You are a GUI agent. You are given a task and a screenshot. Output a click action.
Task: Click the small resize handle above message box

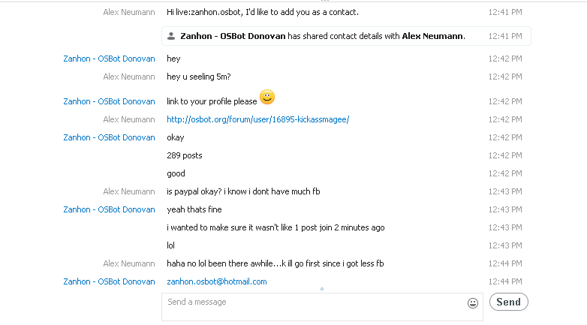click(x=322, y=289)
